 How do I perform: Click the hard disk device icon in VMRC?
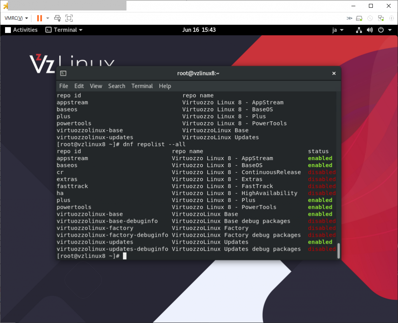click(x=359, y=18)
